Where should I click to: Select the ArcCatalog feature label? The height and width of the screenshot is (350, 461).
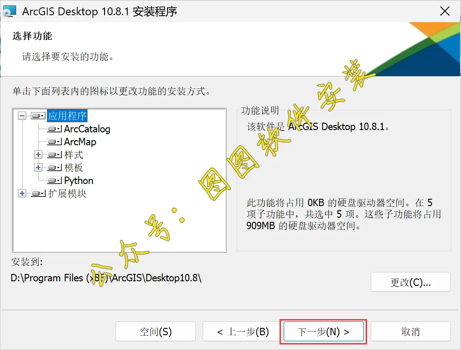(x=88, y=129)
